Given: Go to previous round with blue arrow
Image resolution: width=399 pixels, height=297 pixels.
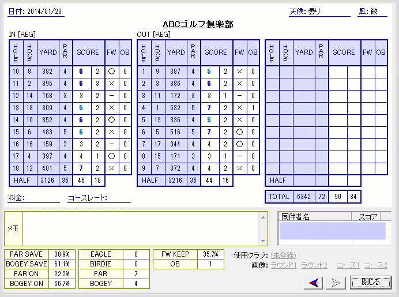Looking at the screenshot, I should coord(313,283).
